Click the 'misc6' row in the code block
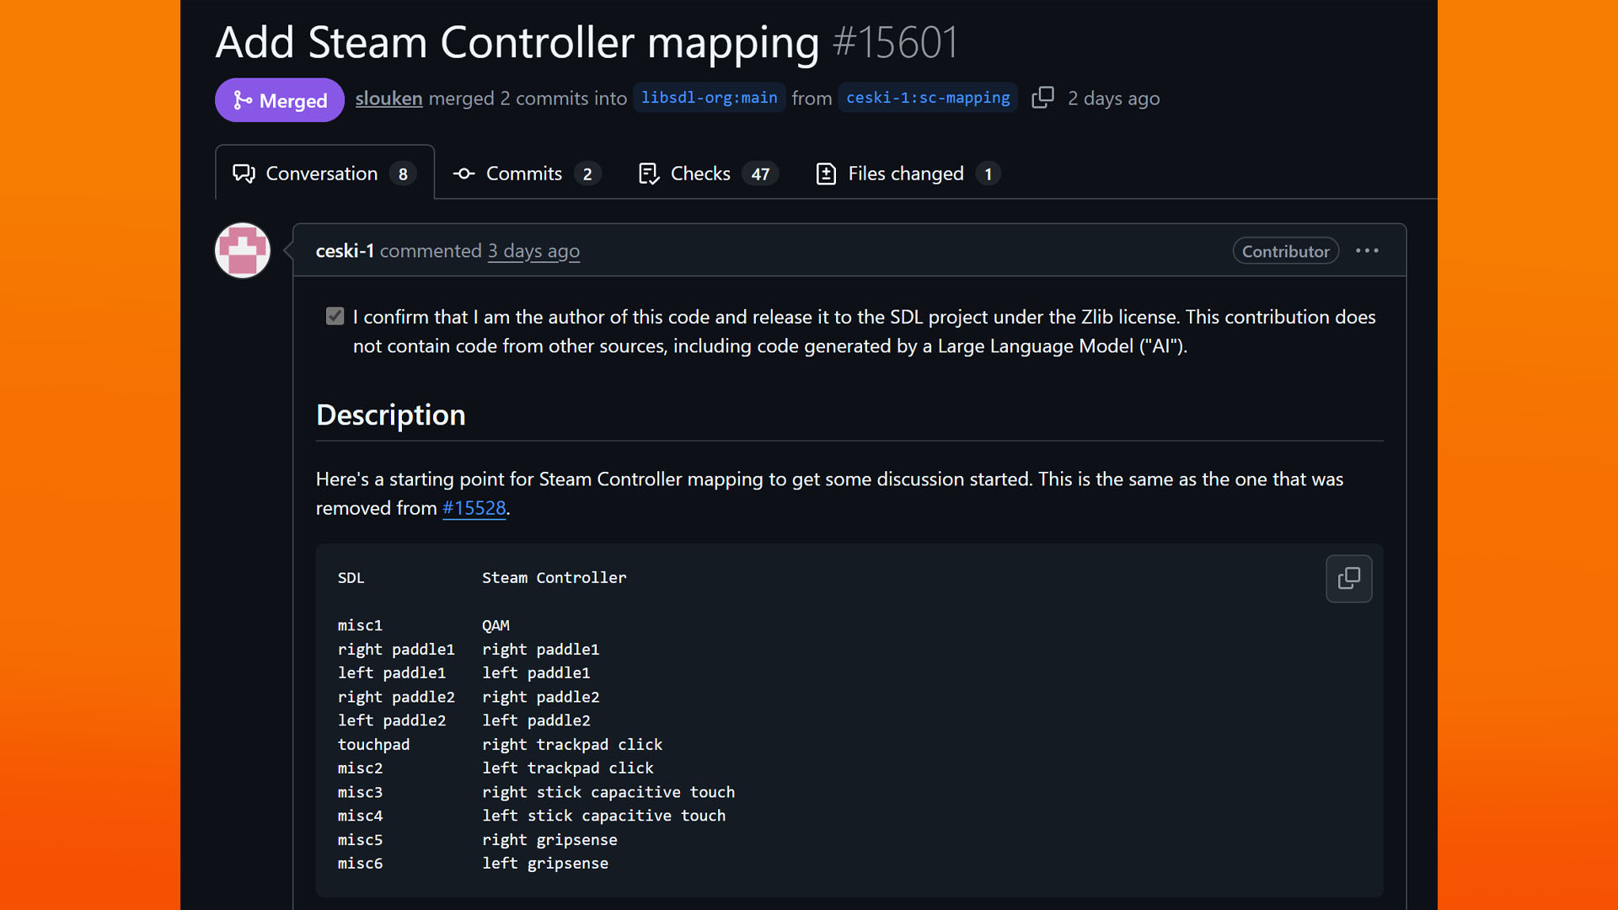This screenshot has height=910, width=1618. (360, 864)
